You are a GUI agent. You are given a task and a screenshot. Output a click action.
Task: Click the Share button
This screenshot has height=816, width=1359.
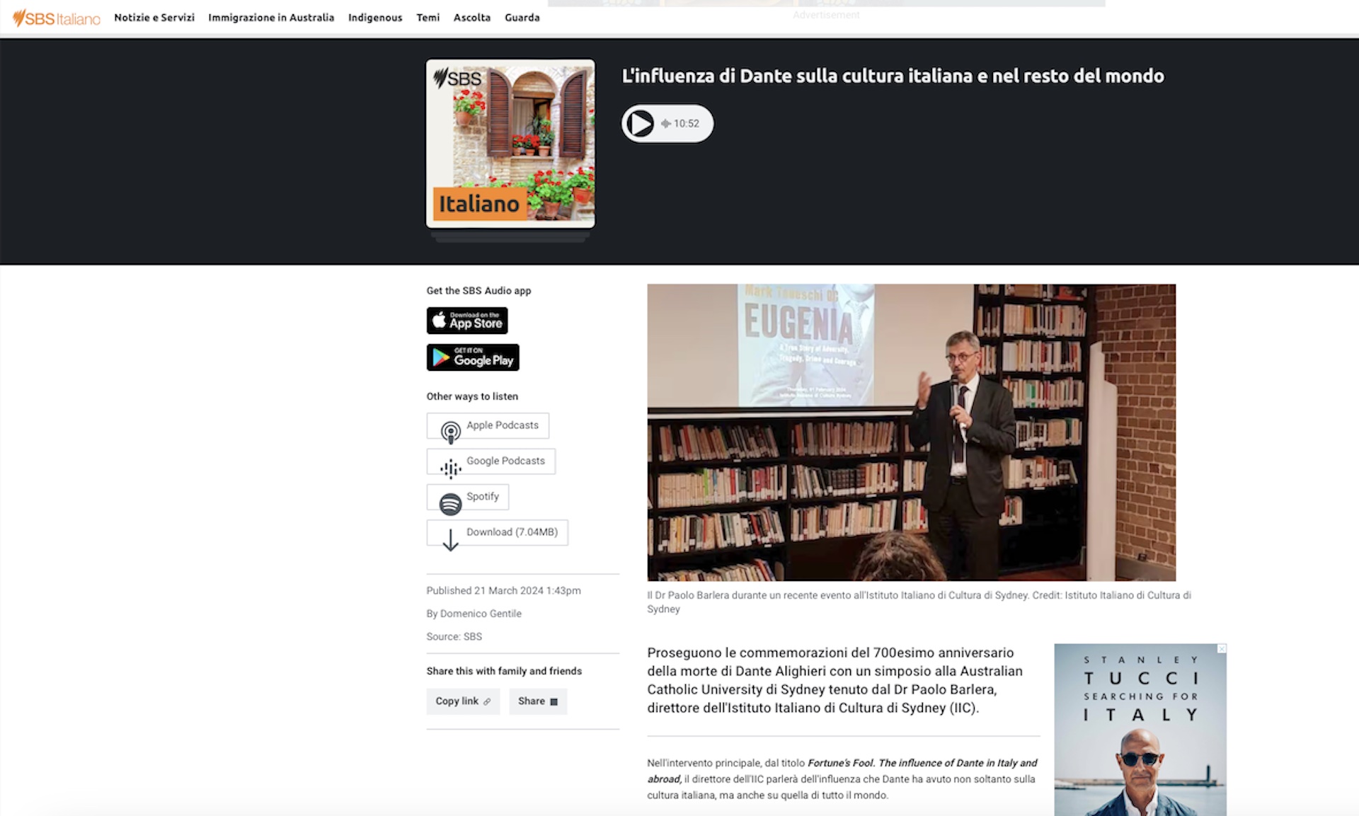pyautogui.click(x=538, y=701)
